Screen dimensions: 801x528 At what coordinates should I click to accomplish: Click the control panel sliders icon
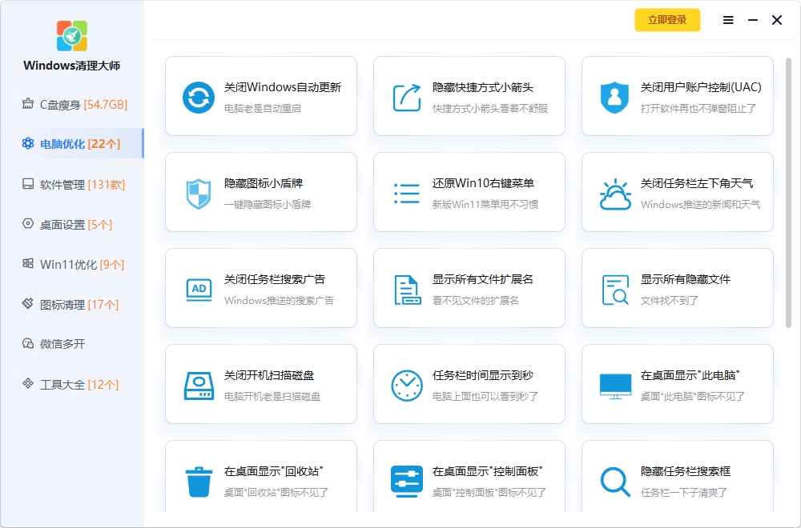click(407, 481)
